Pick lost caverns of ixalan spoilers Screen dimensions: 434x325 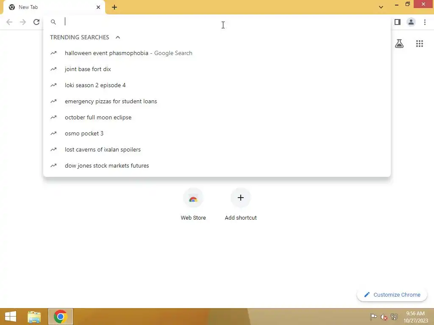click(x=217, y=149)
